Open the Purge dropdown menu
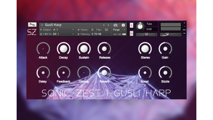The width and height of the screenshot is (213, 120). click(x=119, y=30)
